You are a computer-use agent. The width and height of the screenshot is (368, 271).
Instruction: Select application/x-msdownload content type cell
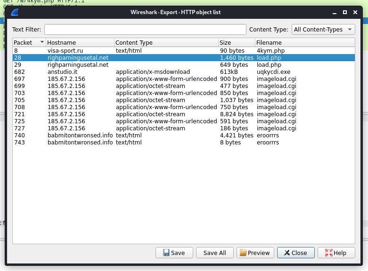coord(153,72)
